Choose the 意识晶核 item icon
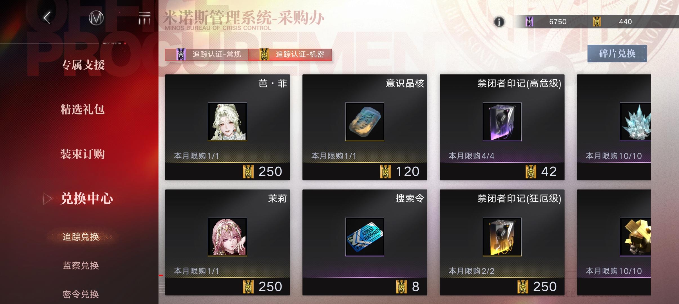 (x=365, y=122)
